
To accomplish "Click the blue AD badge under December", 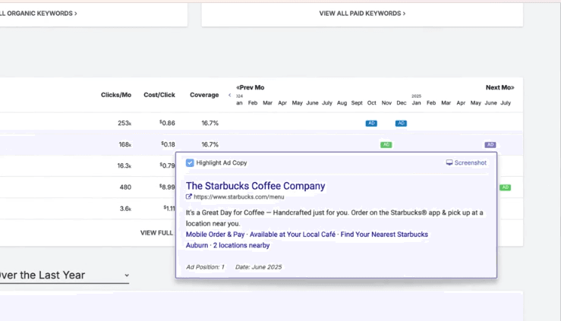I will click(401, 123).
